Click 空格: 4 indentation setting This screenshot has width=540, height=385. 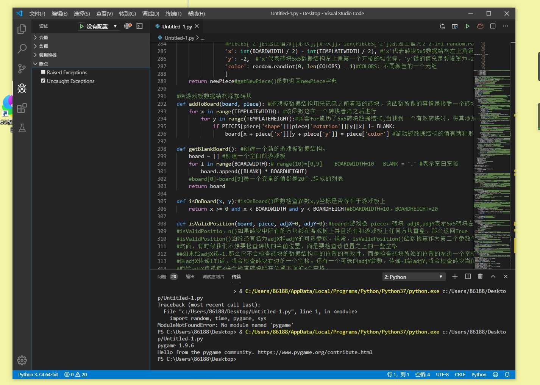pyautogui.click(x=423, y=374)
